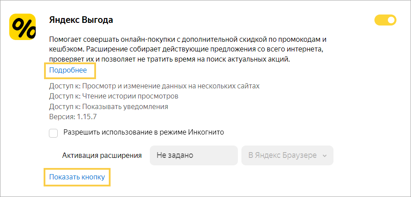The image size is (411, 197).
Task: Click description line starting 'кешбэком. Расширение собирает'
Action: [189, 48]
